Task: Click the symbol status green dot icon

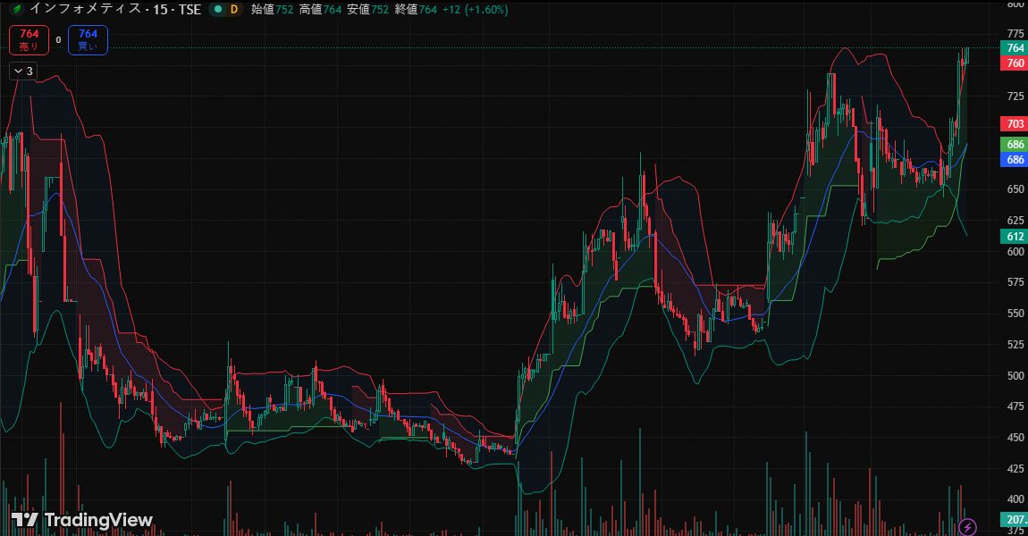Action: click(x=217, y=10)
